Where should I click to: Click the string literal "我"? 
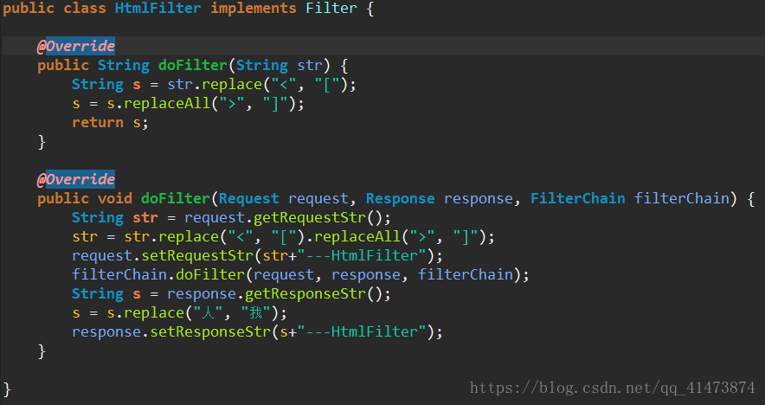point(255,312)
